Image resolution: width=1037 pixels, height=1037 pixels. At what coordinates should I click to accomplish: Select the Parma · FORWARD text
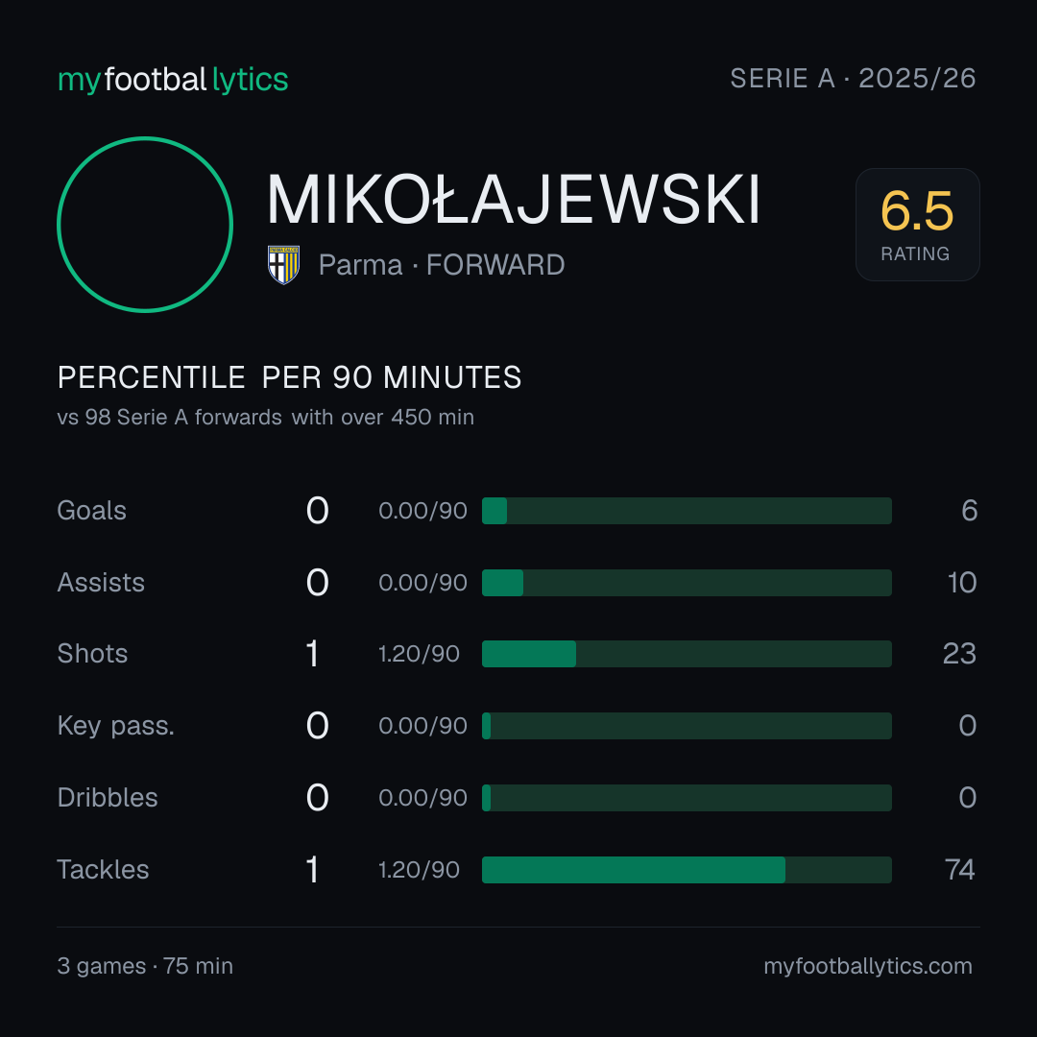tap(442, 265)
